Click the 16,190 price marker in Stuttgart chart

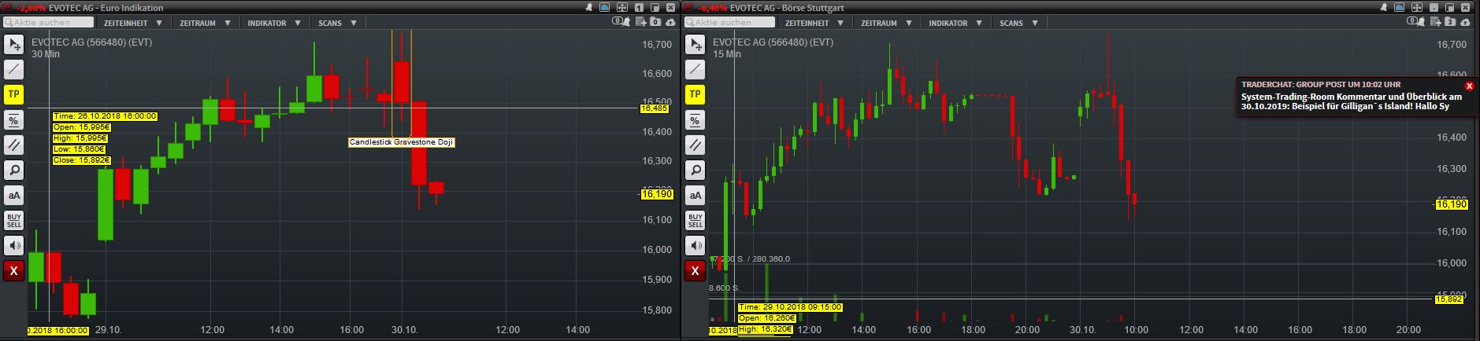pyautogui.click(x=1451, y=204)
